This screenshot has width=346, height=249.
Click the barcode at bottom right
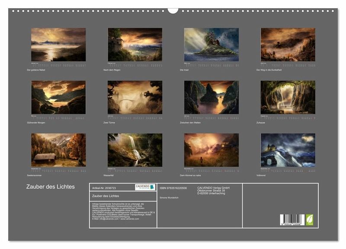[x=292, y=220]
